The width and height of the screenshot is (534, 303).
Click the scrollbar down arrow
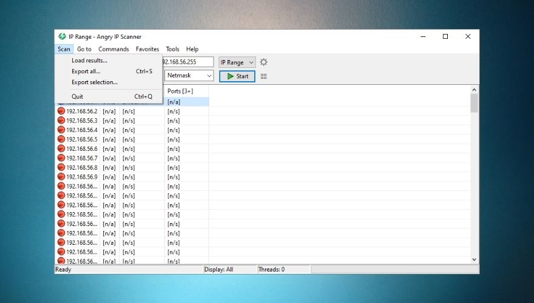474,259
